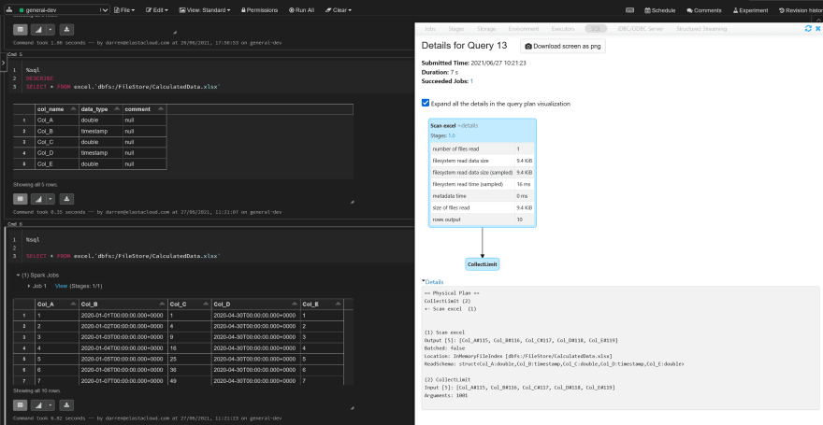This screenshot has height=425, width=823.
Task: Open the View link for Job 1
Action: tap(61, 286)
